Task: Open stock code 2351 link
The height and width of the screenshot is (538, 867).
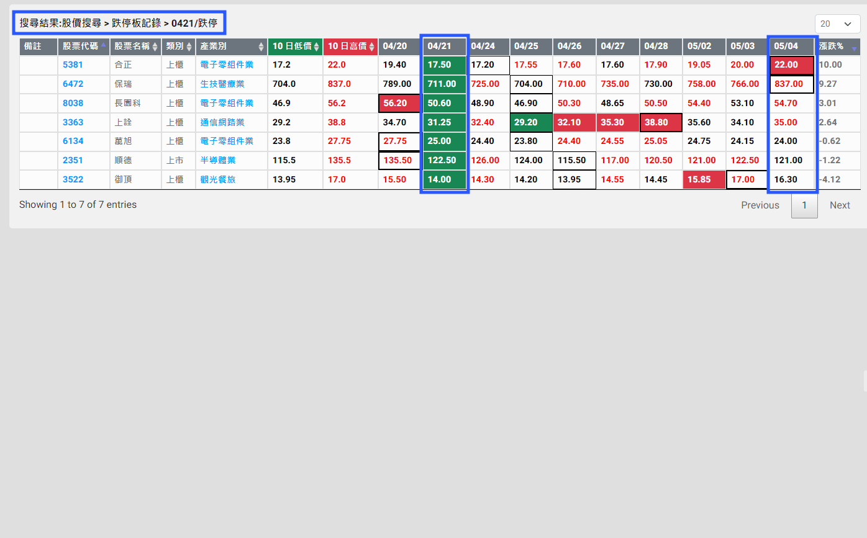Action: coord(73,160)
